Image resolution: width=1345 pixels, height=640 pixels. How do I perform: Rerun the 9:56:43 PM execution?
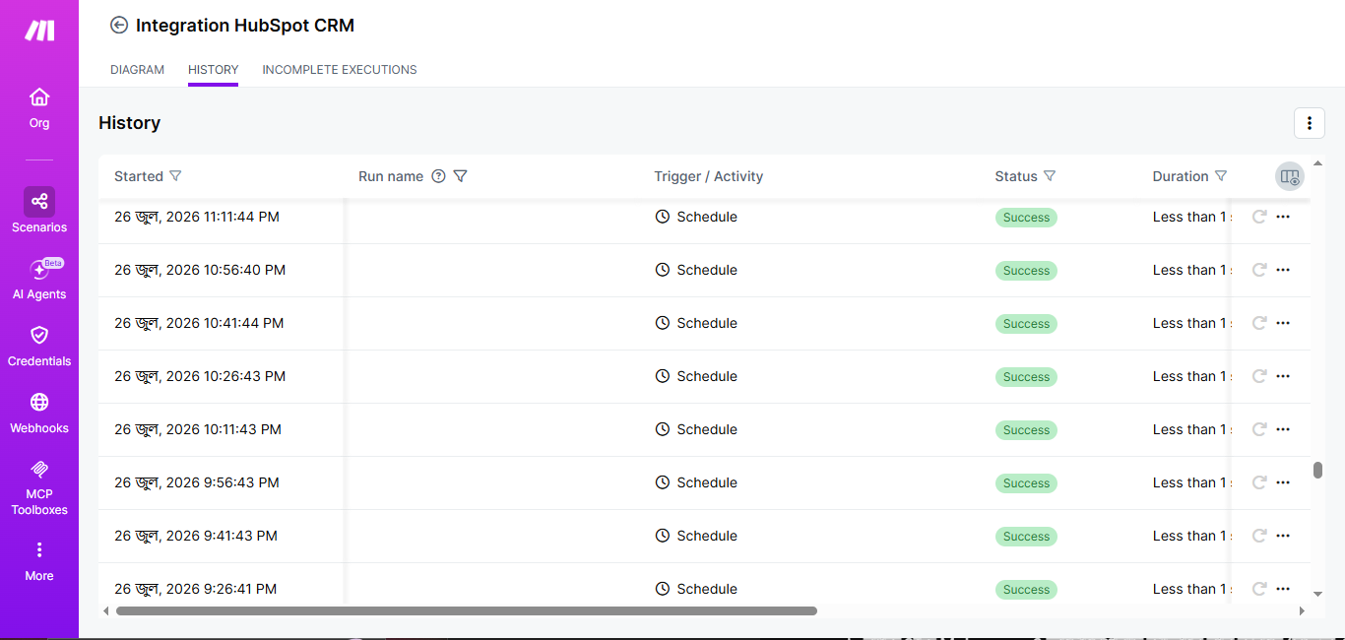[1258, 482]
